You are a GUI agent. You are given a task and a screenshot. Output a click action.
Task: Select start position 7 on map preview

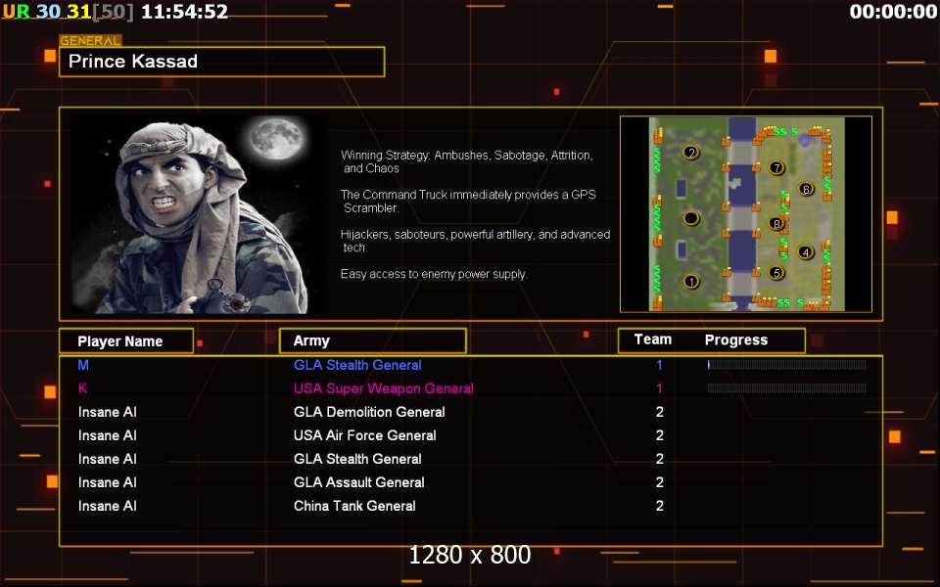[x=776, y=167]
